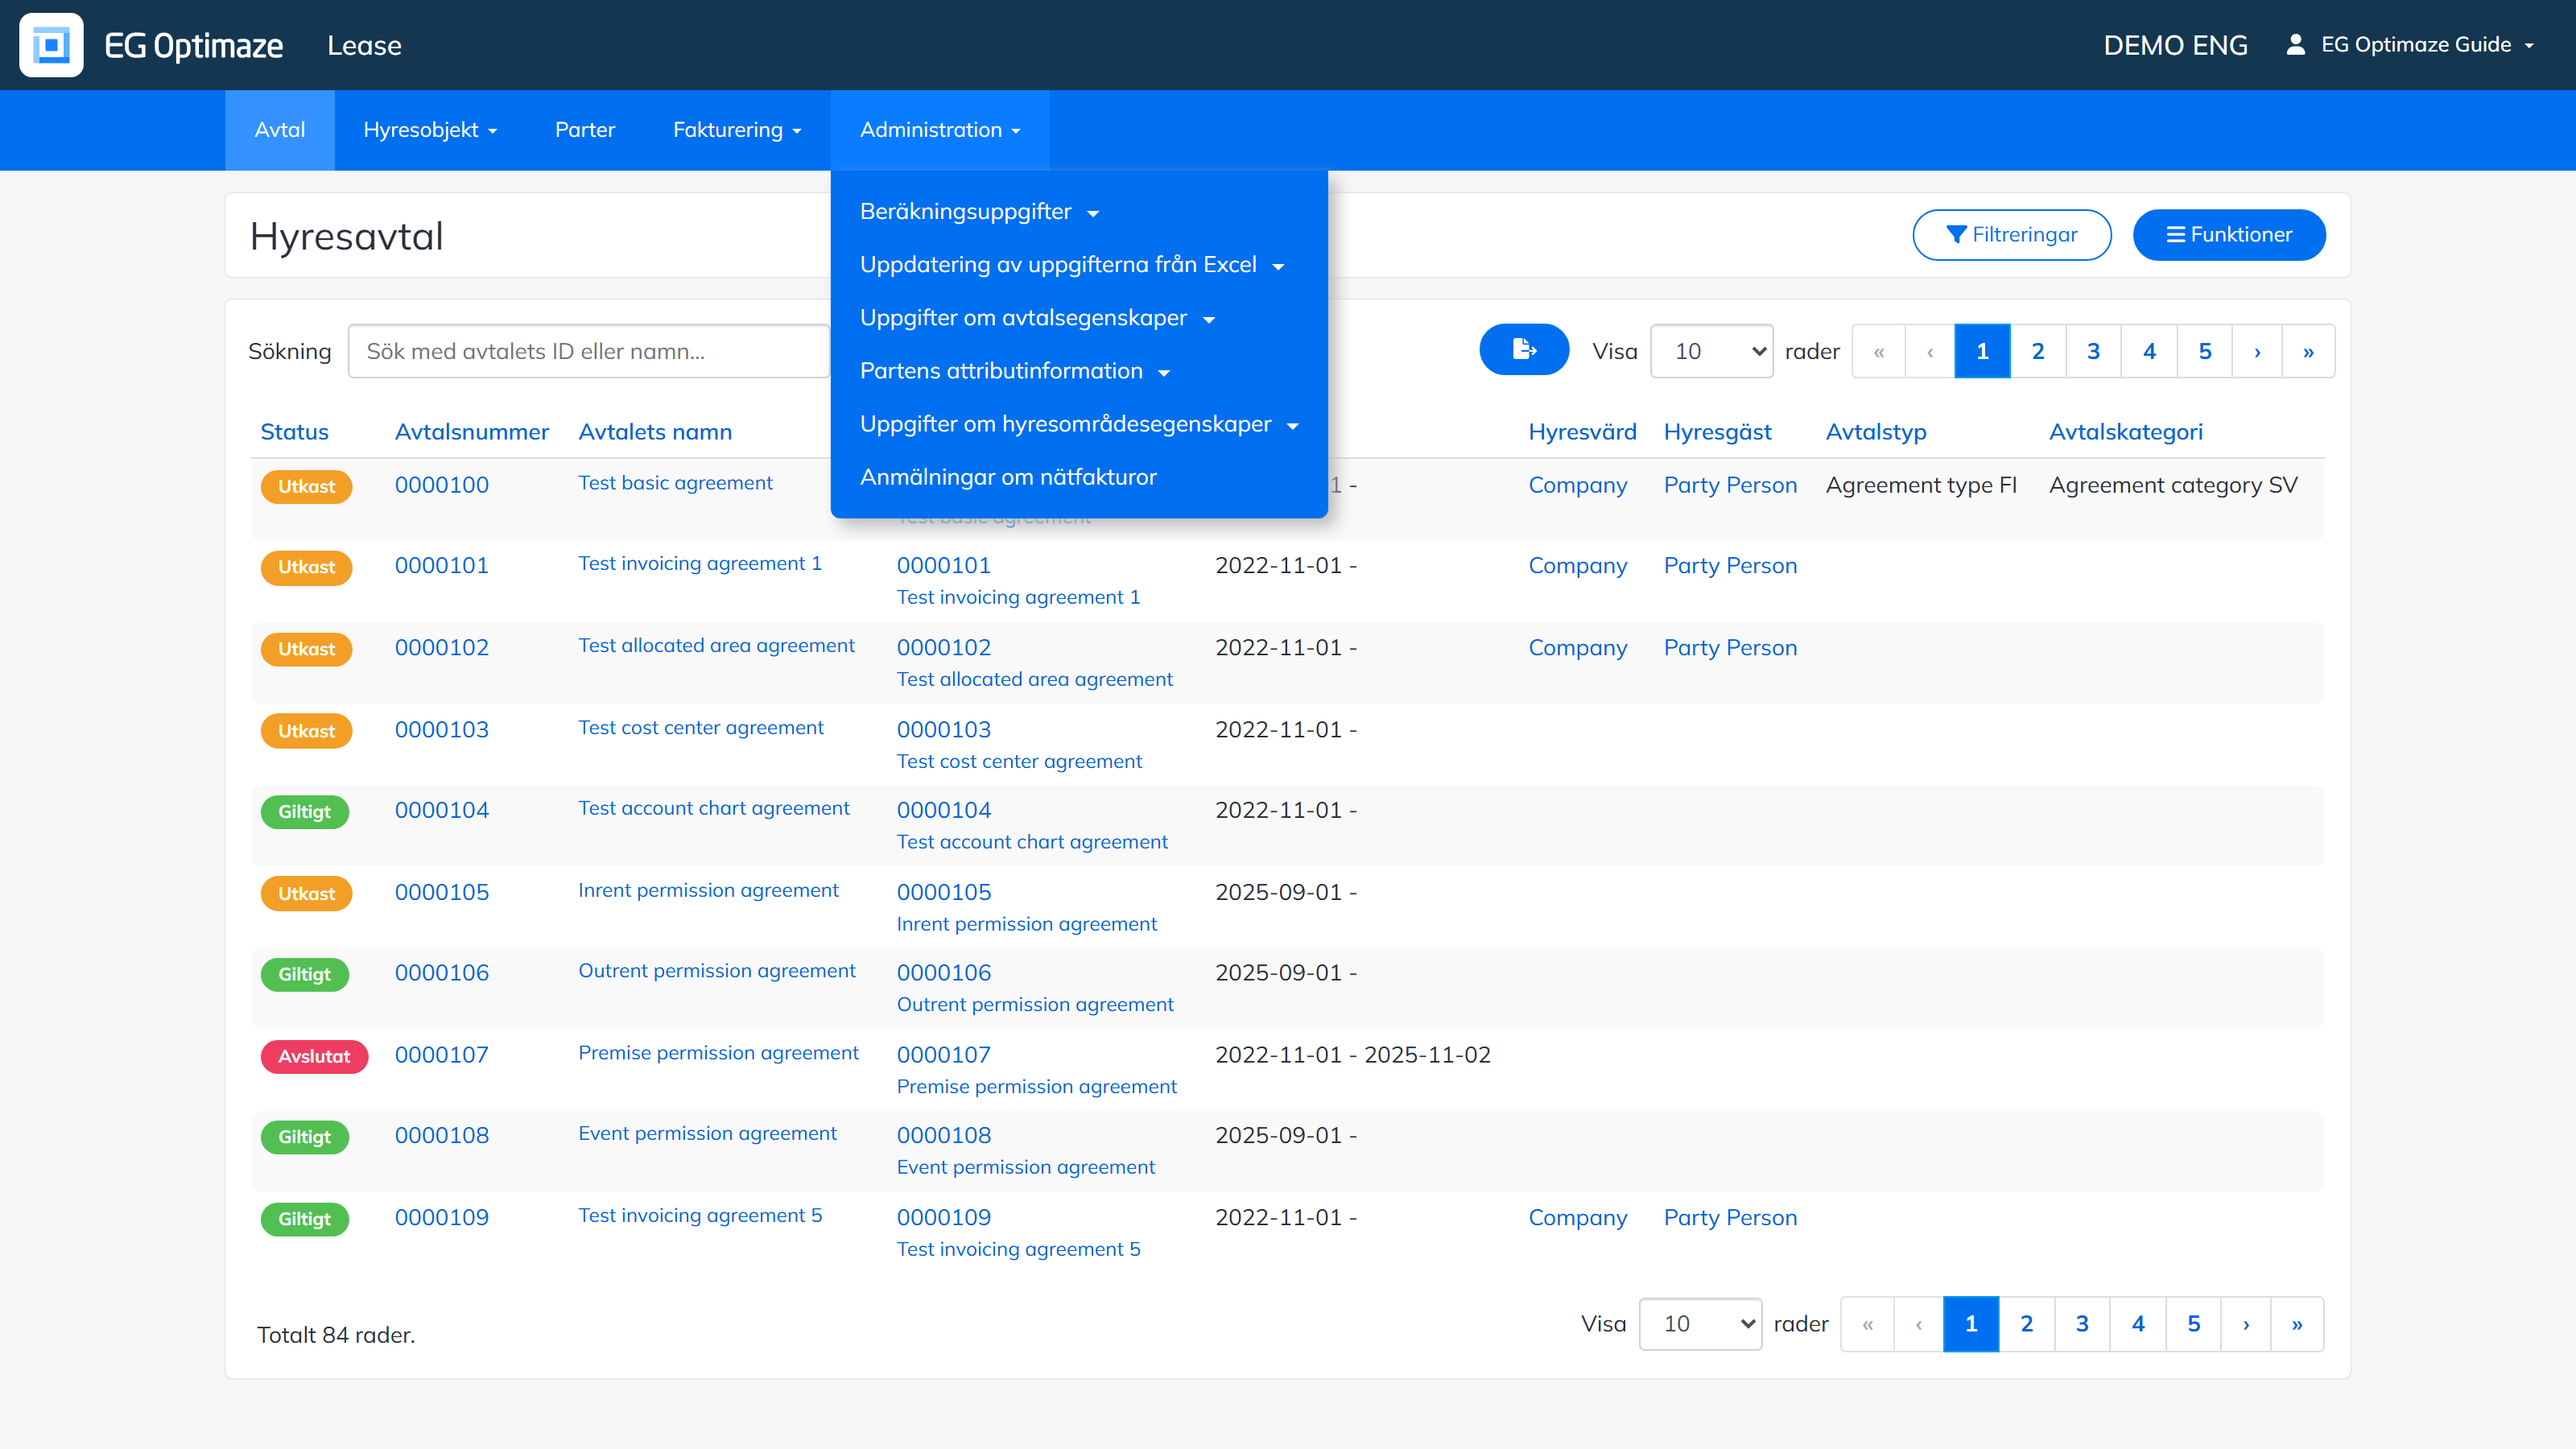Go to page 3 in bottom pagination
The width and height of the screenshot is (2576, 1449).
(x=2082, y=1324)
